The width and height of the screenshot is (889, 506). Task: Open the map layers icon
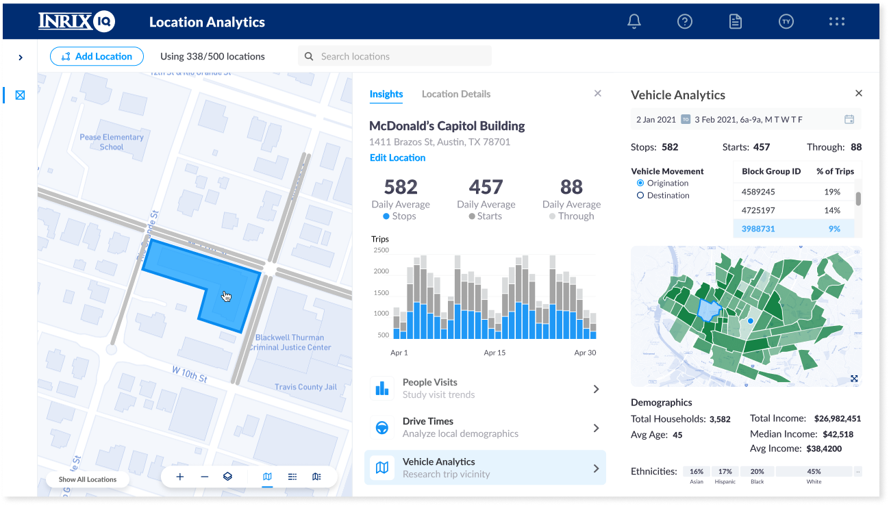(228, 477)
